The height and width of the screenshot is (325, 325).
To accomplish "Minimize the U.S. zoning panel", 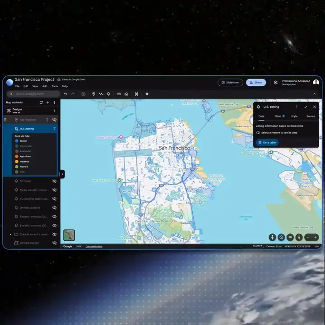I will [x=306, y=107].
